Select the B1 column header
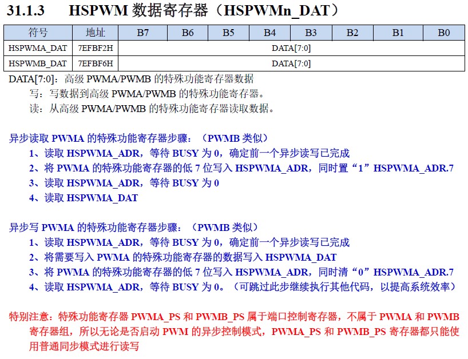This screenshot has height=359, width=468. point(398,33)
